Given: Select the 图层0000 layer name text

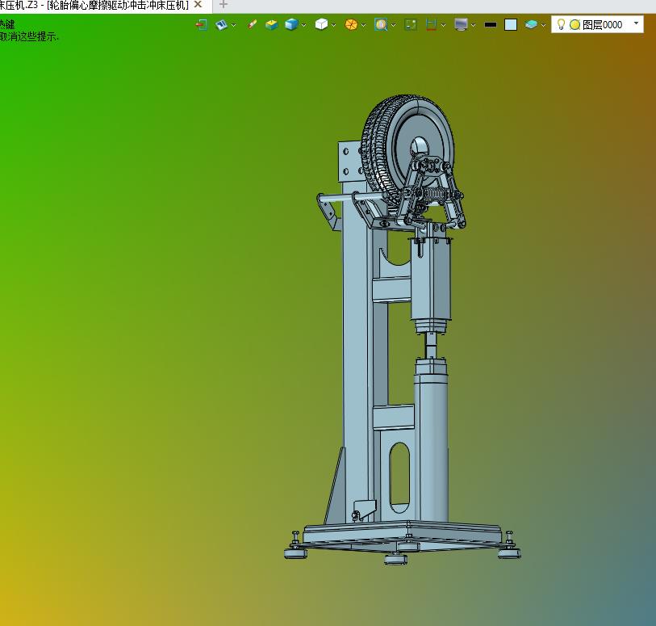Looking at the screenshot, I should 602,25.
